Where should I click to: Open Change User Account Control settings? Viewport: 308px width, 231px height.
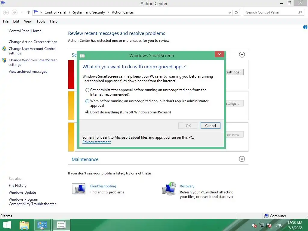click(x=32, y=51)
